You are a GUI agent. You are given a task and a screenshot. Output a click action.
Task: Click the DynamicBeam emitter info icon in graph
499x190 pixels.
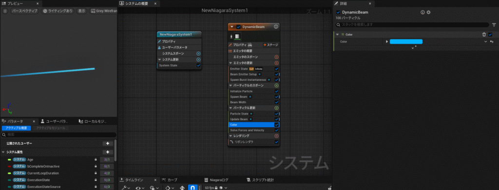tap(276, 27)
